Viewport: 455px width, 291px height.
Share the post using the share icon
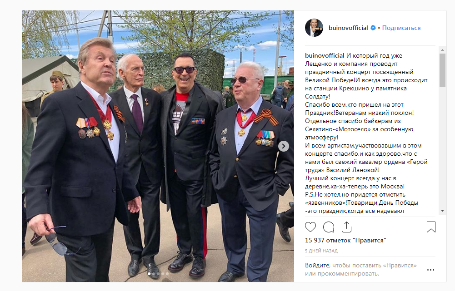click(346, 227)
